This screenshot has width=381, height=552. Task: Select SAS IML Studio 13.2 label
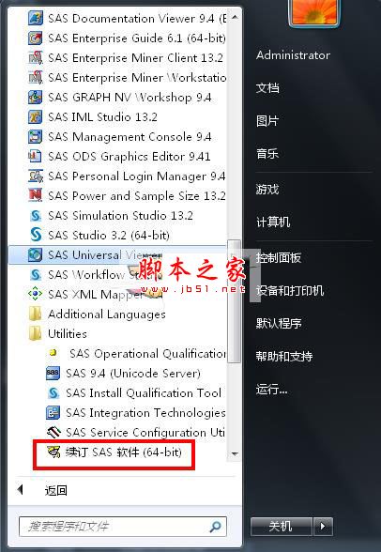102,116
